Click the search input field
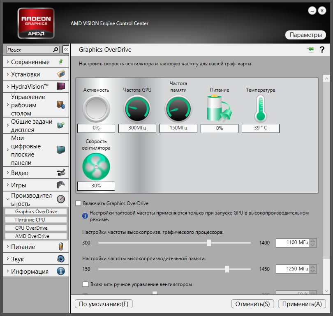Image resolution: width=333 pixels, height=316 pixels. pos(30,50)
